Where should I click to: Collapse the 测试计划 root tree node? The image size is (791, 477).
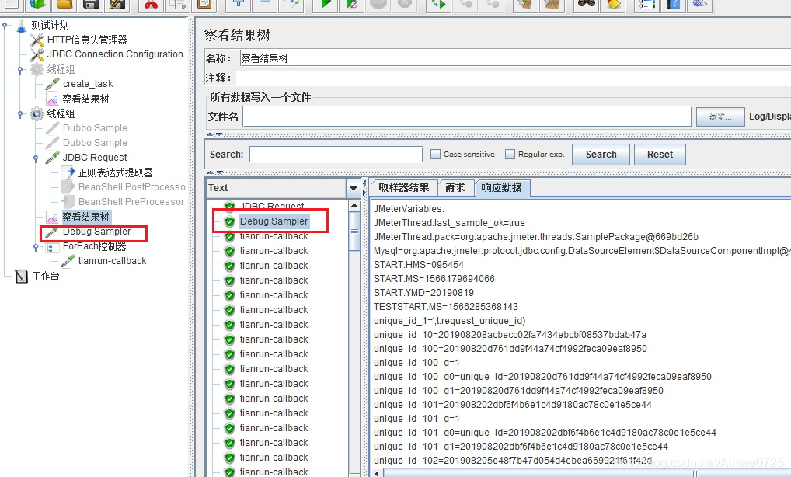click(x=5, y=26)
